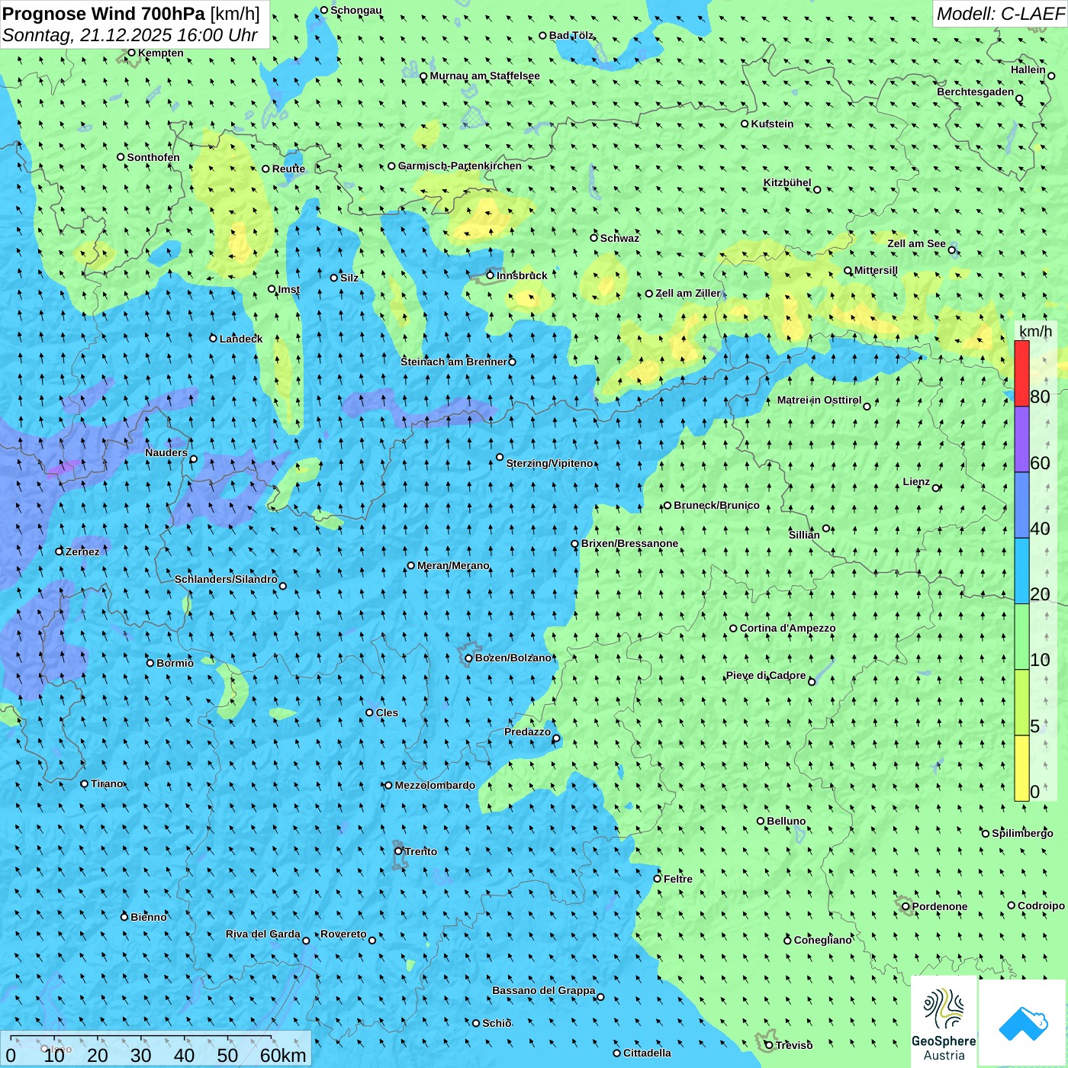Click the Riva del Garda label
Image resolution: width=1068 pixels, height=1068 pixels.
point(263,934)
